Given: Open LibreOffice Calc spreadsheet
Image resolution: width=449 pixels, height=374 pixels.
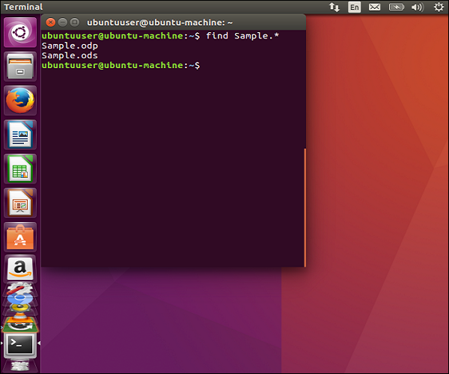Looking at the screenshot, I should 20,168.
